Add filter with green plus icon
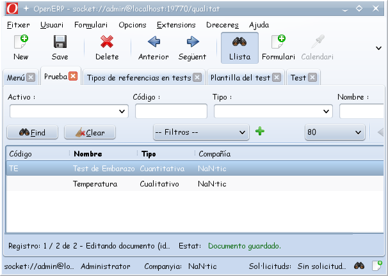This screenshot has height=276, width=388. [x=260, y=132]
